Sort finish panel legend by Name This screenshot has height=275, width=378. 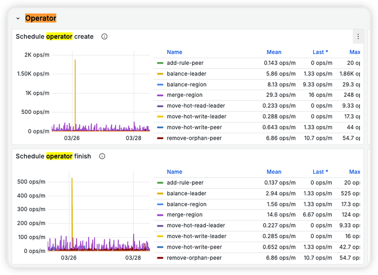pyautogui.click(x=174, y=172)
